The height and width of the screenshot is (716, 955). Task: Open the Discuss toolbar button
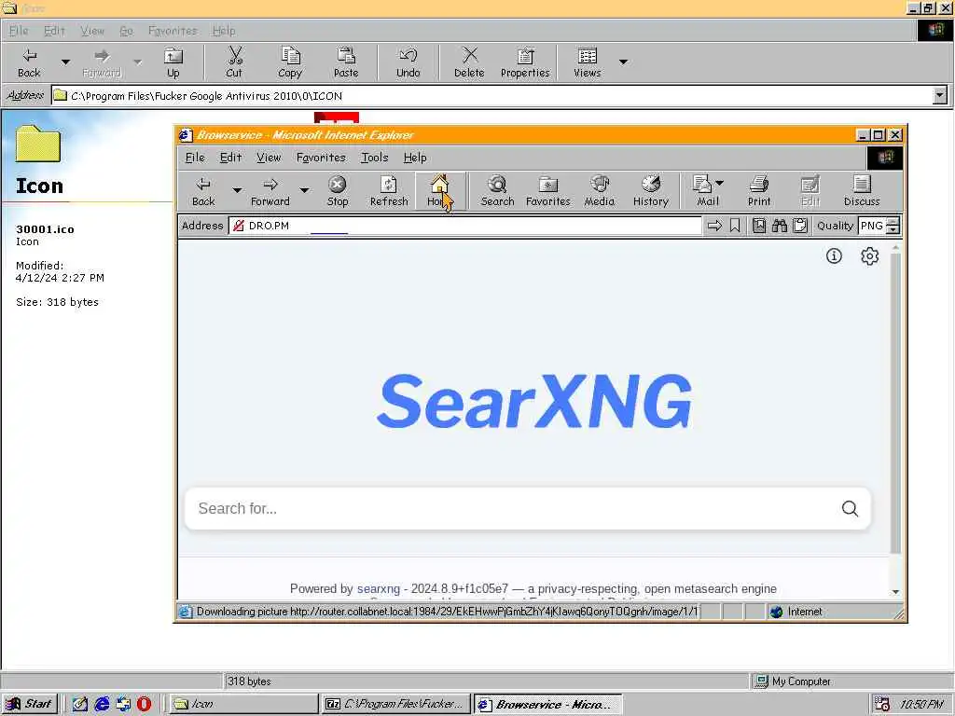(862, 191)
